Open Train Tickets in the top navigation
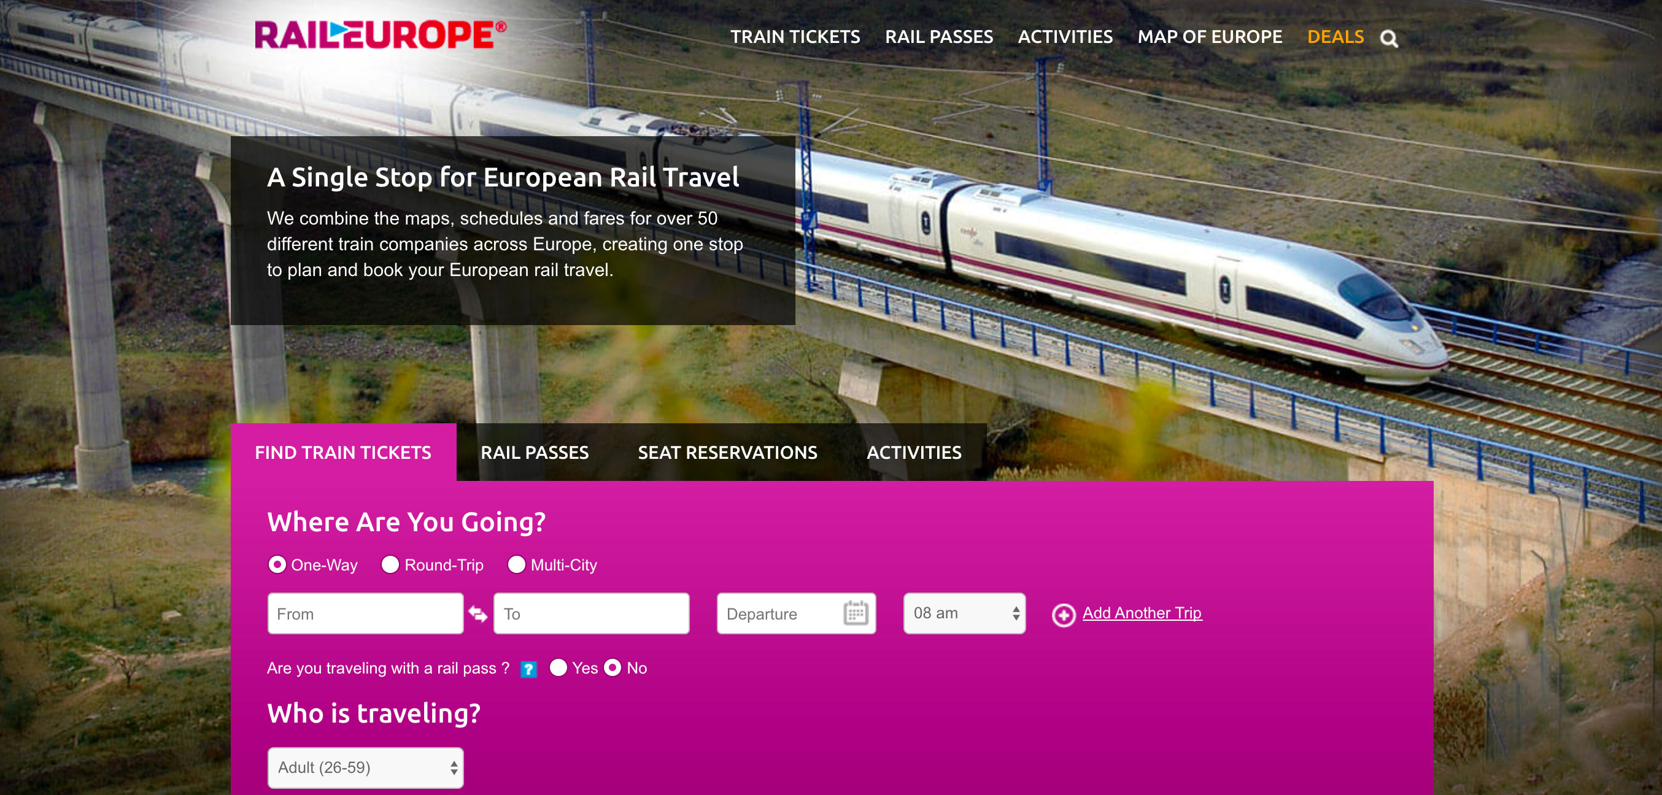 [x=795, y=37]
